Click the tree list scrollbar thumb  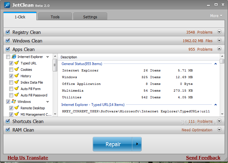55,65
